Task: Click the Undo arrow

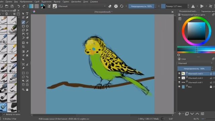Action: [x=19, y=6]
